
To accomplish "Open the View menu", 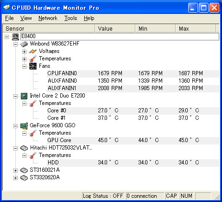I will [x=26, y=18].
